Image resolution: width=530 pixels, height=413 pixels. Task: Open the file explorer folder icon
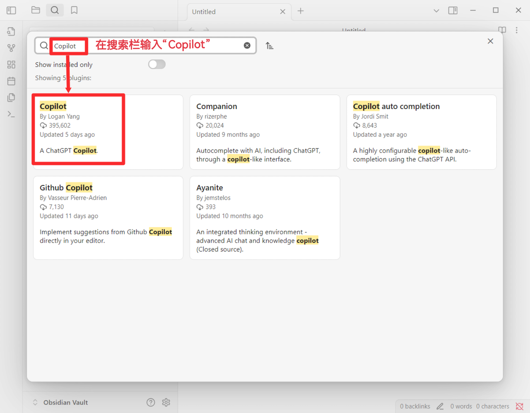pos(36,10)
